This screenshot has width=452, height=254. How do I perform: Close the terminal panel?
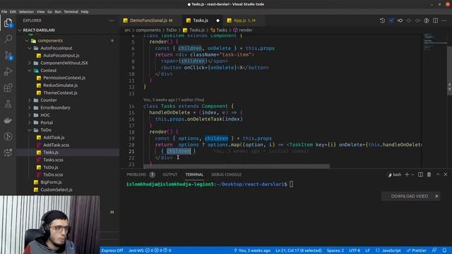(x=446, y=174)
